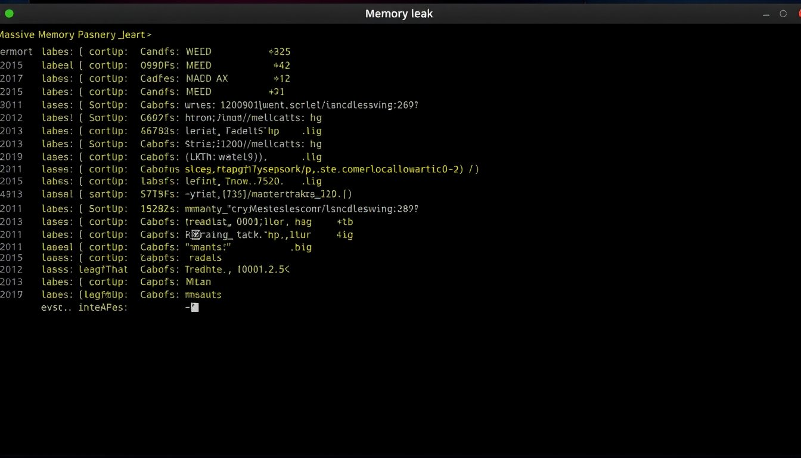
Task: Minimize the Memory leak terminal window
Action: pyautogui.click(x=766, y=14)
